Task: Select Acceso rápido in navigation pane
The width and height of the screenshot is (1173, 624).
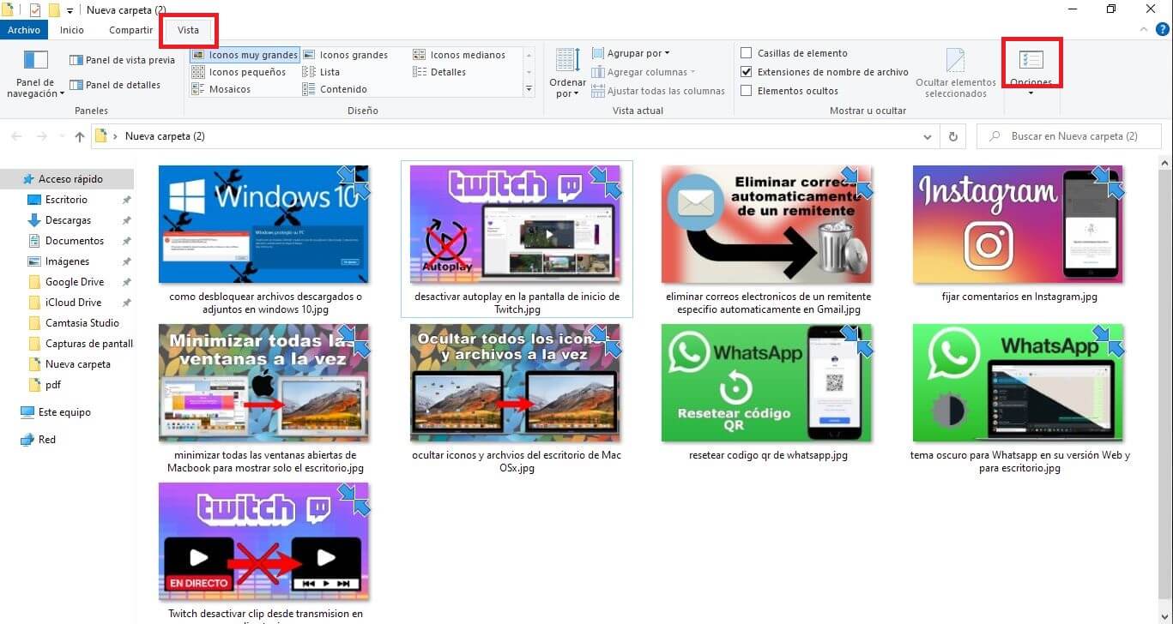Action: (x=67, y=179)
